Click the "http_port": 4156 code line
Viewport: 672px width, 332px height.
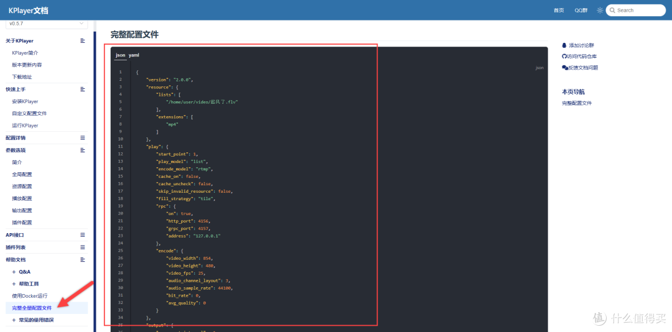(x=188, y=221)
